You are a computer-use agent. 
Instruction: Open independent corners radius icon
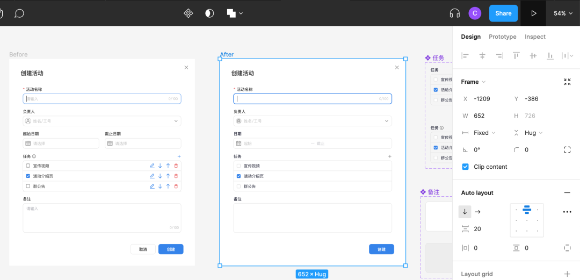click(567, 150)
